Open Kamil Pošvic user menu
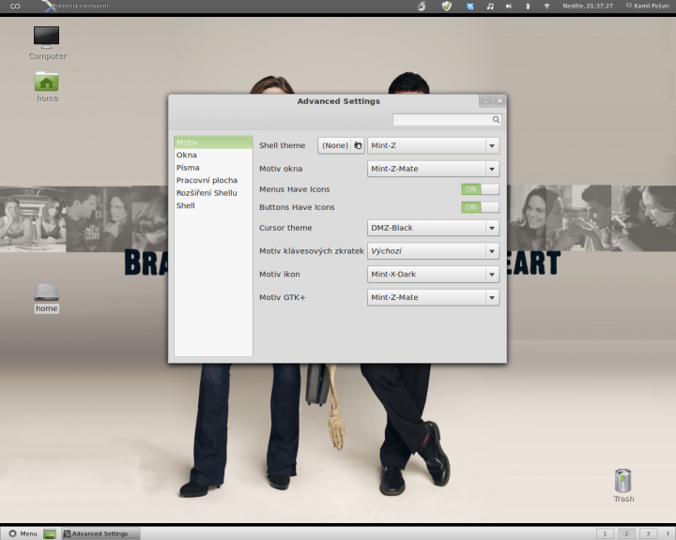 [x=648, y=6]
